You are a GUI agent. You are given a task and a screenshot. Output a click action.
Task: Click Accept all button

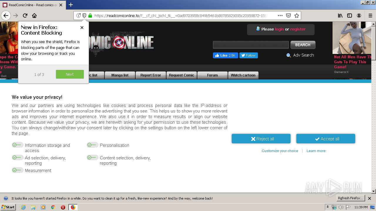coord(326,139)
